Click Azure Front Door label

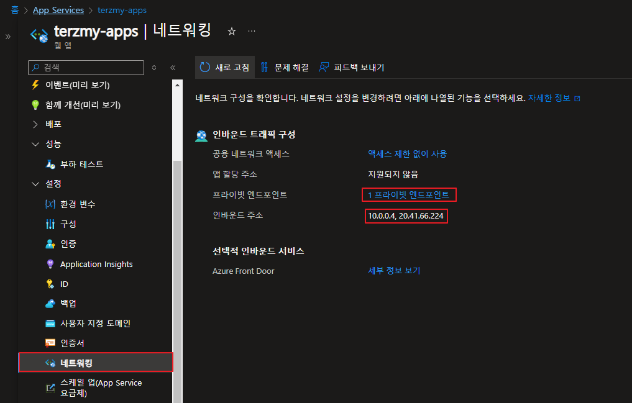[x=244, y=271]
